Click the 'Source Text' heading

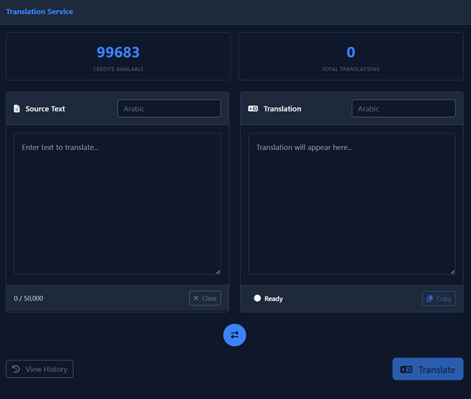coord(45,108)
